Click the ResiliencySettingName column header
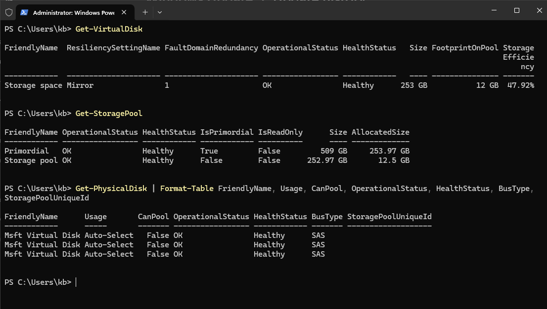Screen dimensions: 547x309 pyautogui.click(x=113, y=48)
